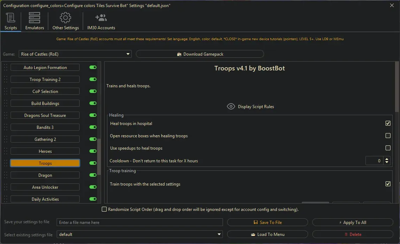Click drag handle beside Heroes
The image size is (400, 244).
click(x=6, y=151)
